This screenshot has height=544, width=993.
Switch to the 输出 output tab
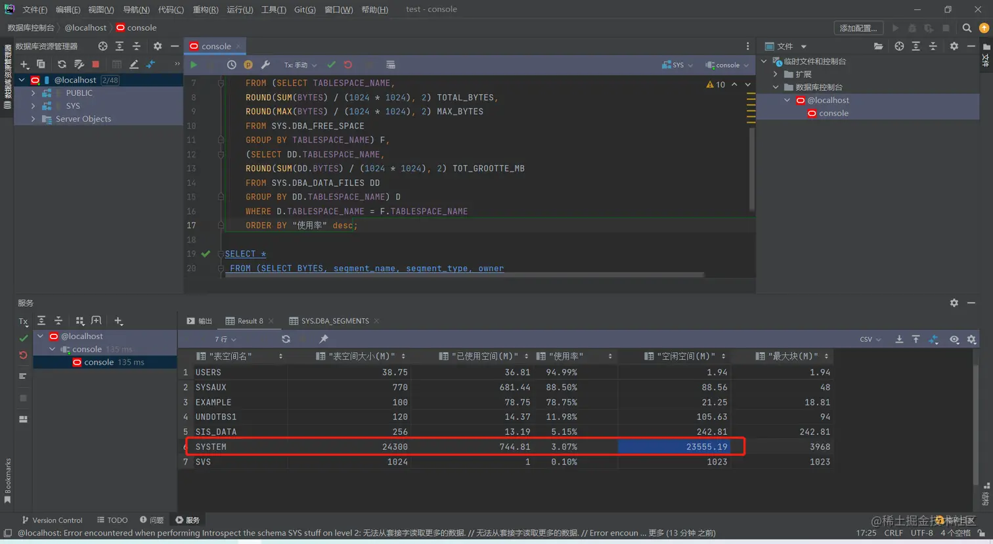(x=199, y=321)
